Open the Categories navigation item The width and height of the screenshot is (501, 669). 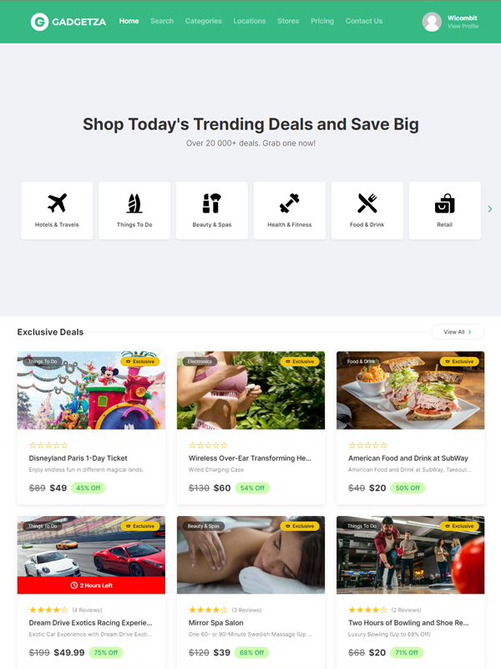click(x=203, y=21)
